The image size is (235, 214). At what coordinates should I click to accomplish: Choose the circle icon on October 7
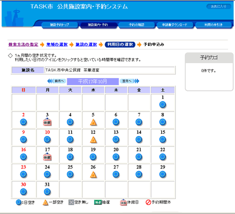pos(139,122)
